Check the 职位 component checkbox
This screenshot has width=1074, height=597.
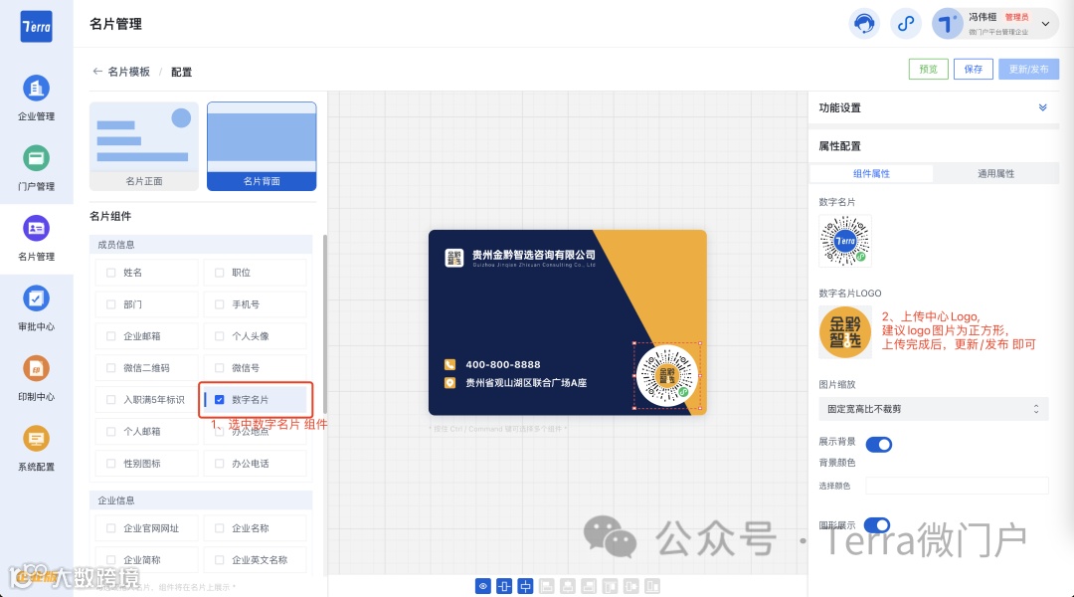tap(219, 272)
